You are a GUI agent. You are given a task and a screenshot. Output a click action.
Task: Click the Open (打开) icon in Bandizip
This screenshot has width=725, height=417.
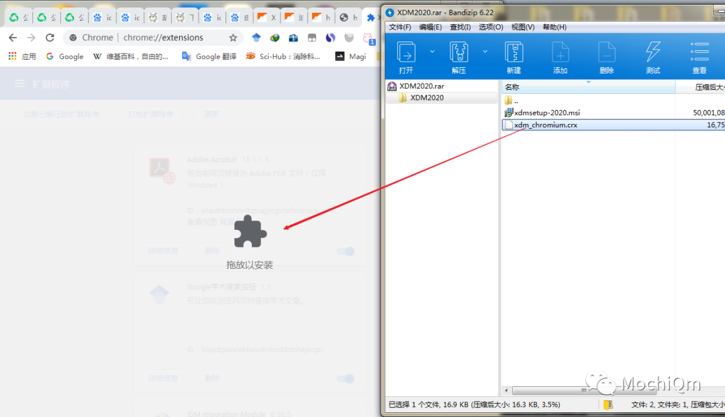406,52
